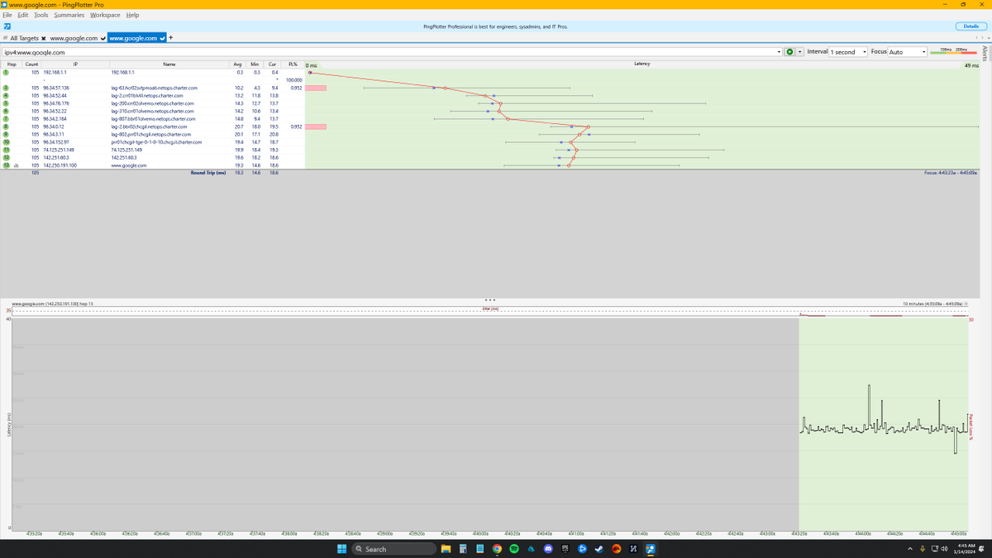The image size is (992, 558).
Task: Open Spotify from taskbar
Action: (x=514, y=549)
